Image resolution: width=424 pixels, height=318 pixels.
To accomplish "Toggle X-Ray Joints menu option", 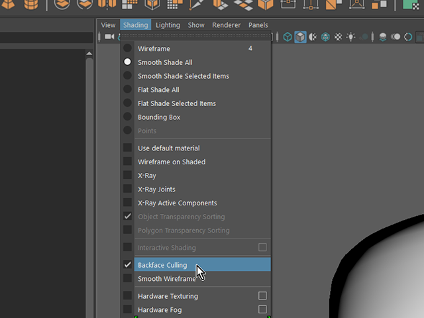I will pyautogui.click(x=195, y=189).
